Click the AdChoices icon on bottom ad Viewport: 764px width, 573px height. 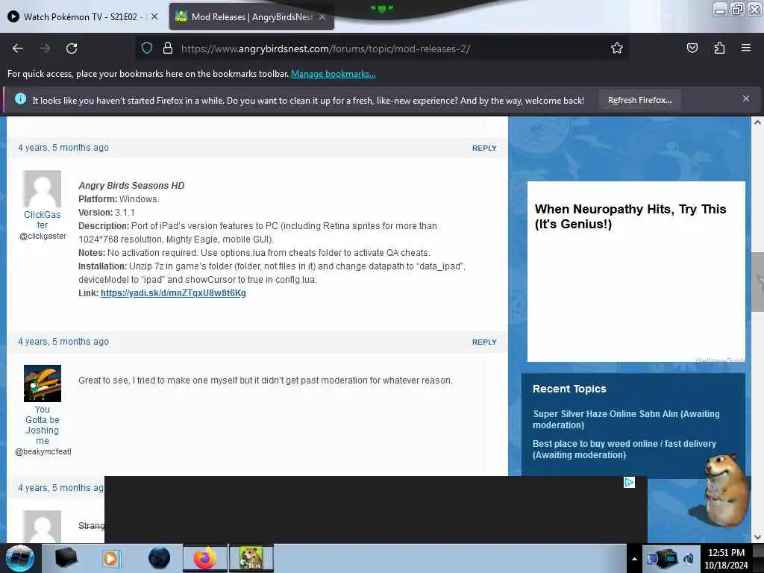click(x=629, y=483)
